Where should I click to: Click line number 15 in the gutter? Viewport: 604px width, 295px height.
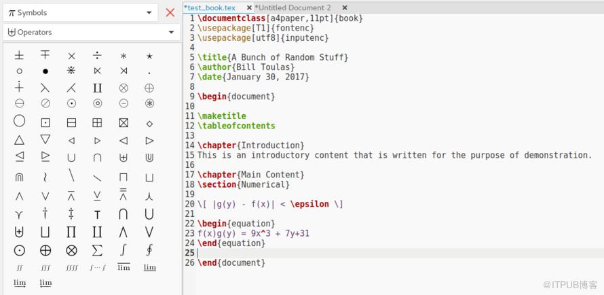pyautogui.click(x=189, y=156)
